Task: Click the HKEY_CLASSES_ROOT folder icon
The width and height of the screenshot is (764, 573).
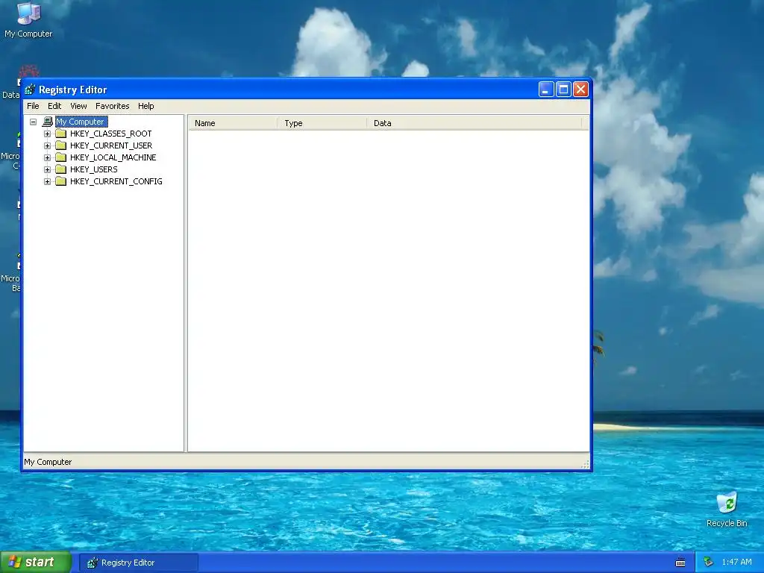Action: pyautogui.click(x=61, y=134)
